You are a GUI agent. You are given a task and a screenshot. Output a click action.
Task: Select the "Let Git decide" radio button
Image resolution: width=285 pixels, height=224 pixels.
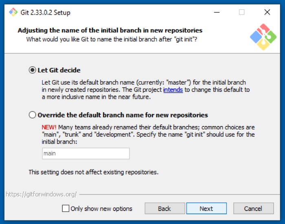pos(32,70)
